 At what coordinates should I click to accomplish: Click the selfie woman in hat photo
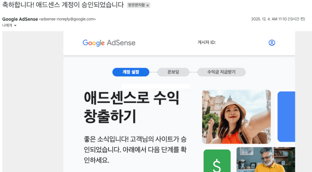[236, 117]
